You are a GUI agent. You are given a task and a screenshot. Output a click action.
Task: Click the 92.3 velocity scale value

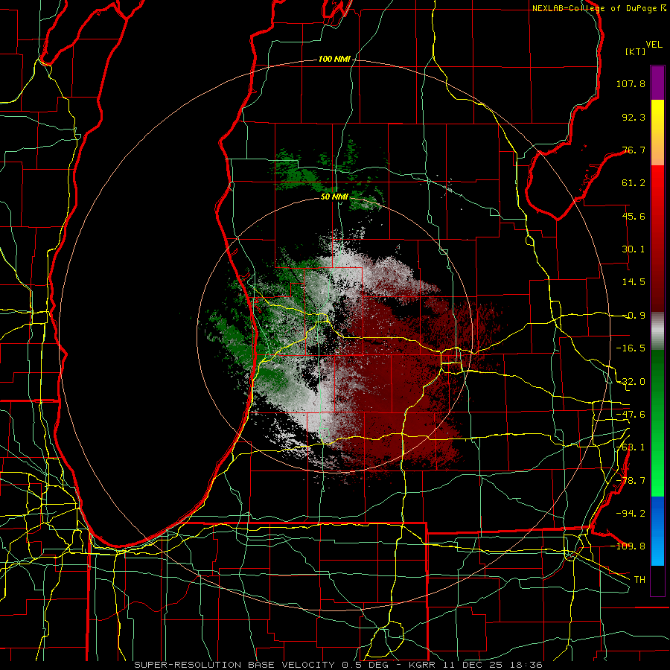pyautogui.click(x=634, y=117)
